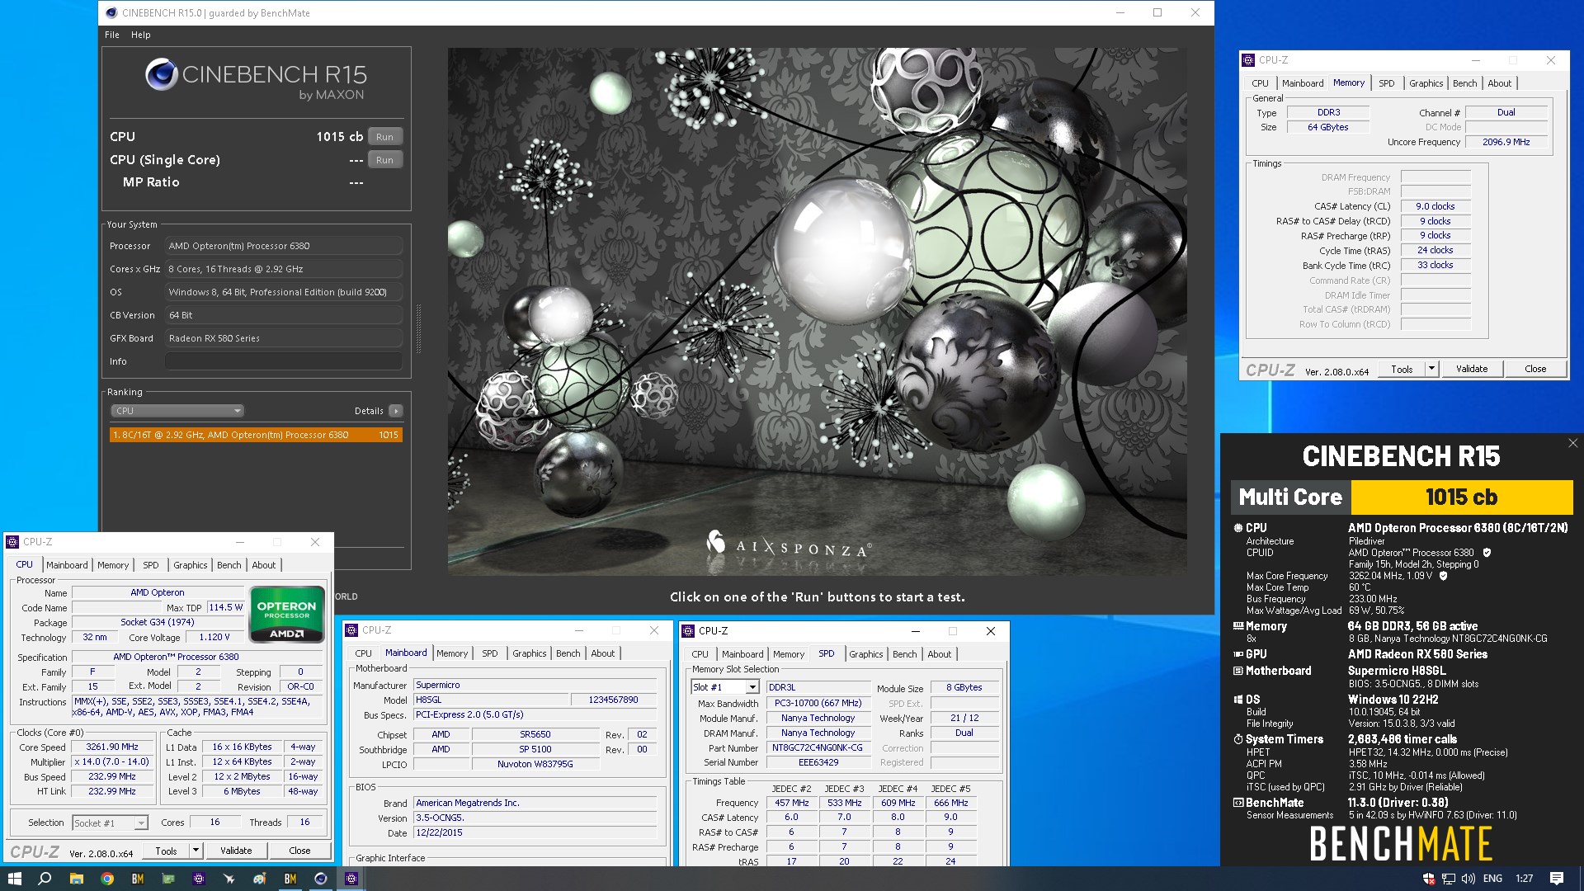Open the Windows Start menu
The width and height of the screenshot is (1584, 891).
(14, 879)
